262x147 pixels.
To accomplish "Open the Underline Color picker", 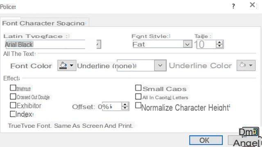I will tap(246, 65).
